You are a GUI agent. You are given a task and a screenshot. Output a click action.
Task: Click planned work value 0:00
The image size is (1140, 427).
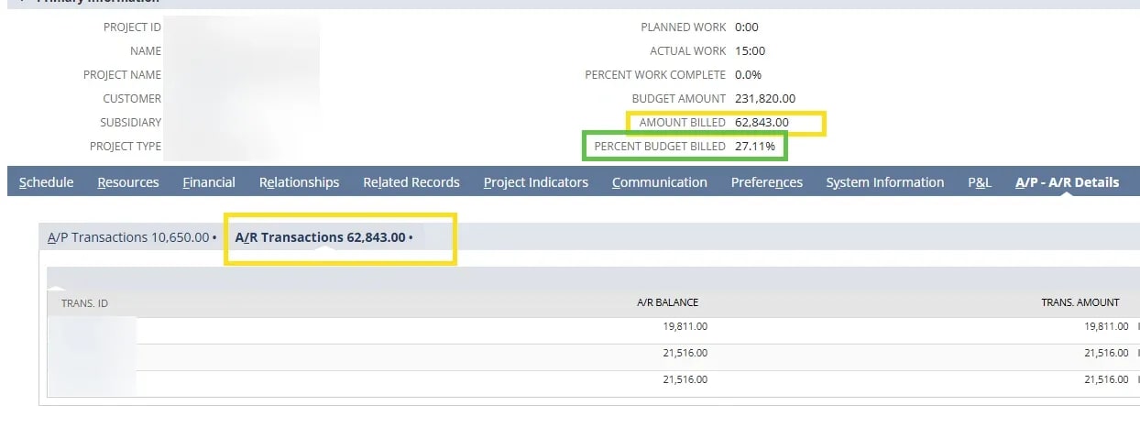747,27
